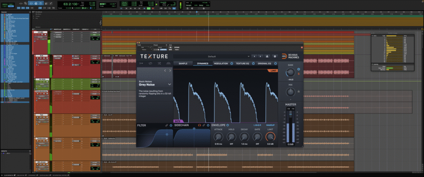Toggle the MAKEUP gain option
424x177 pixels.
point(270,125)
